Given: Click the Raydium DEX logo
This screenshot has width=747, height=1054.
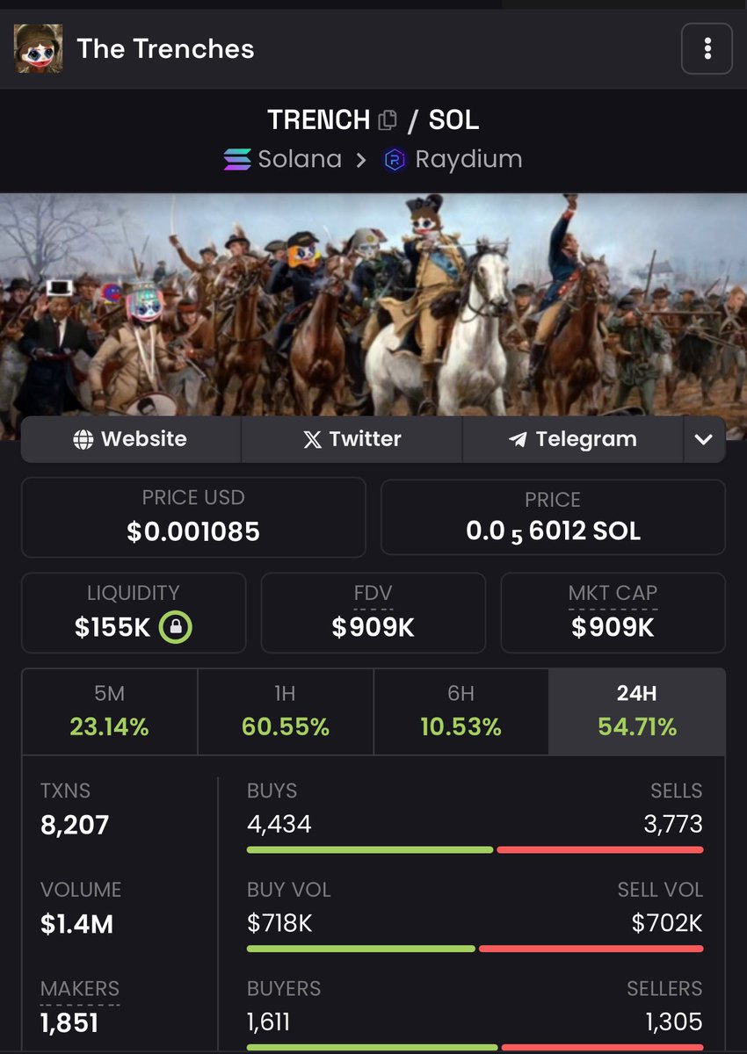Looking at the screenshot, I should pyautogui.click(x=395, y=160).
